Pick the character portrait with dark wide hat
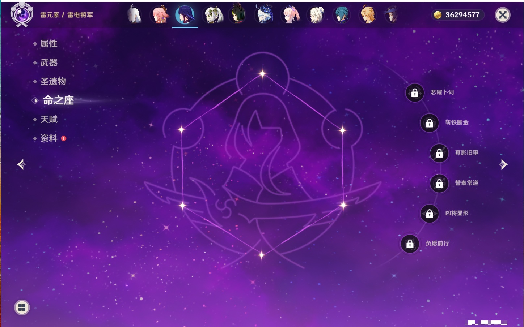This screenshot has height=327, width=524. tap(392, 15)
